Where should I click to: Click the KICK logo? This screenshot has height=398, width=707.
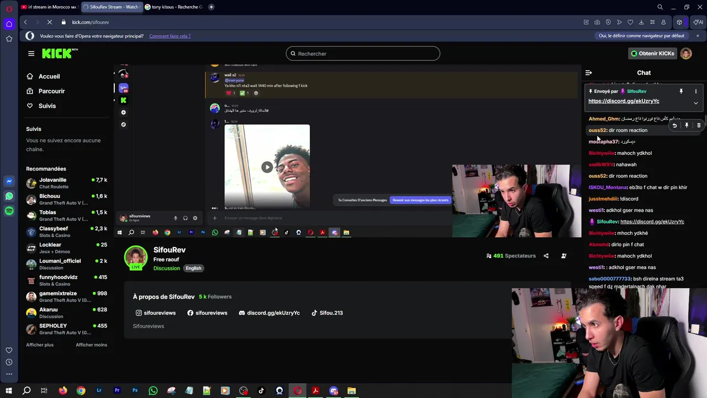coord(60,53)
